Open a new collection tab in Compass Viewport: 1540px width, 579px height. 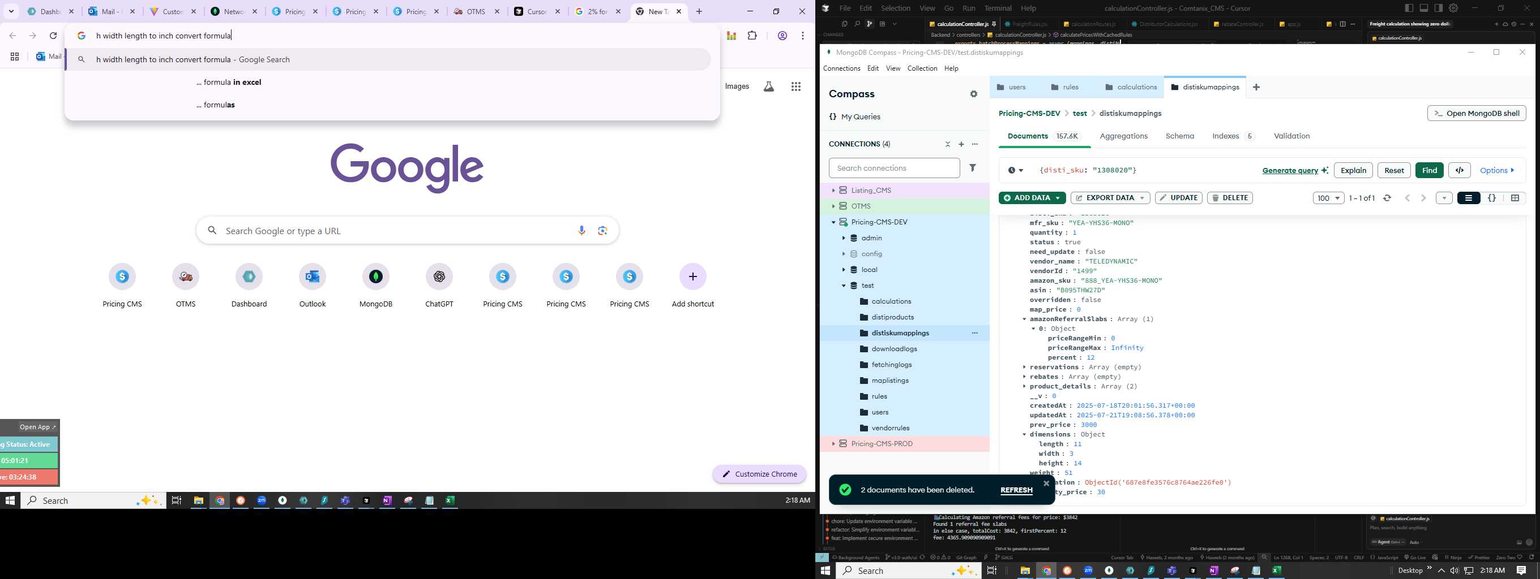tap(1257, 87)
